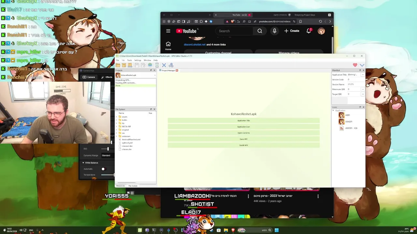Close the File System panel
Screen dimensions: 417x234
(154, 109)
